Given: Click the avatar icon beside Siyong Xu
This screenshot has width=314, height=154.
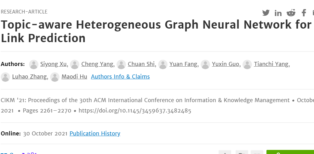Looking at the screenshot, I should point(34,64).
